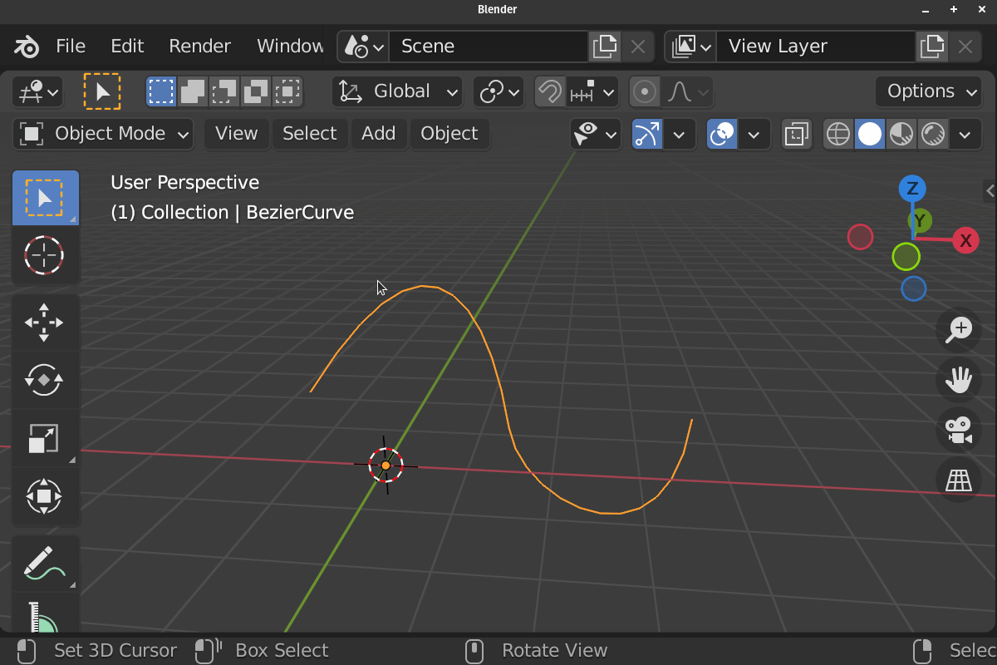
Task: Click the negative X axis gizmo circle
Action: tap(860, 238)
